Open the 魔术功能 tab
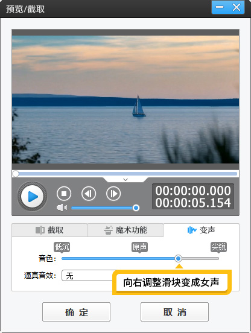Image resolution: width=251 pixels, height=333 pixels. tap(125, 230)
